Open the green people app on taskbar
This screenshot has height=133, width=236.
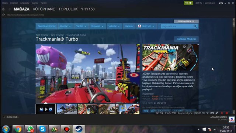(x=55, y=129)
